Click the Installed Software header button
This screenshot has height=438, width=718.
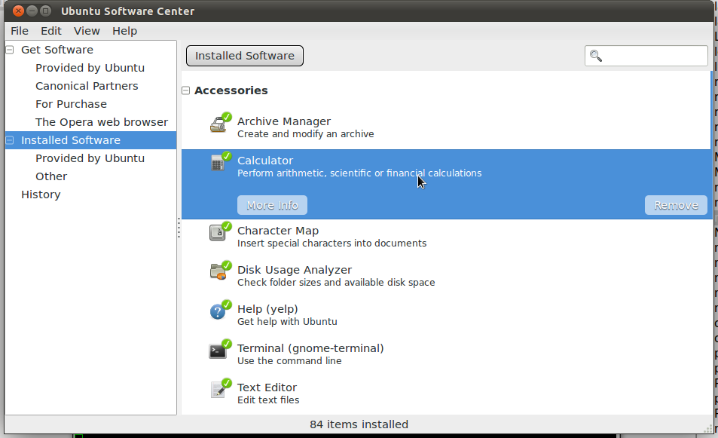pyautogui.click(x=245, y=56)
